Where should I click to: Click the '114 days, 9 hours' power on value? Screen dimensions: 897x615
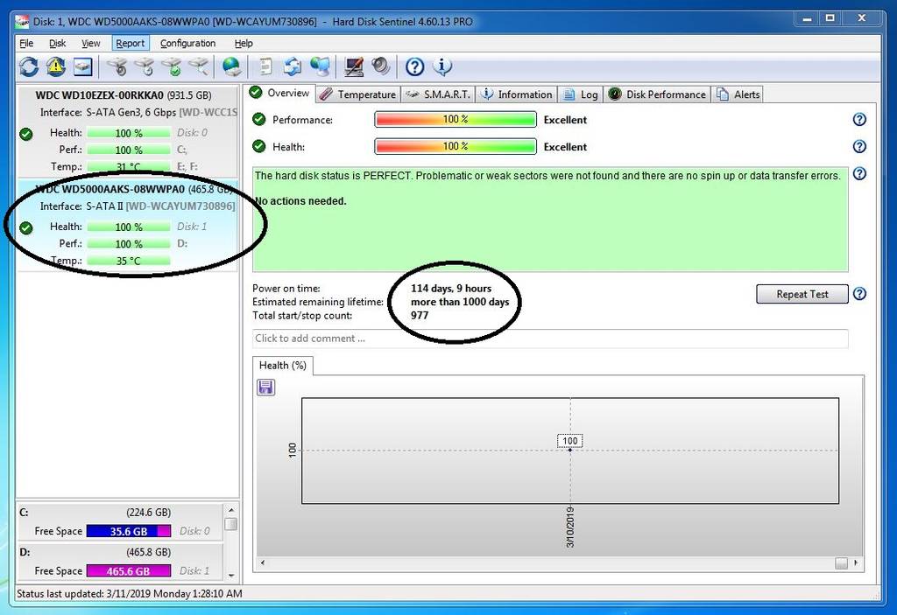[x=451, y=289]
